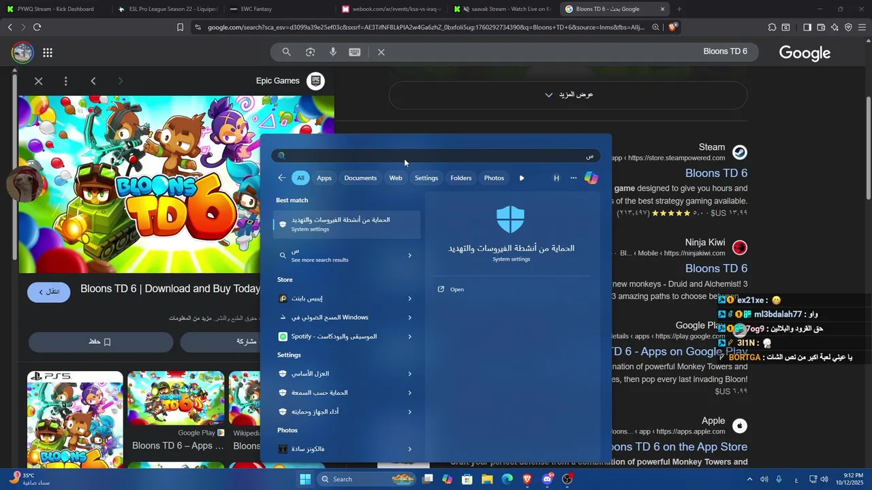Click inside the Windows search input field
This screenshot has height=490, width=872.
tap(436, 156)
